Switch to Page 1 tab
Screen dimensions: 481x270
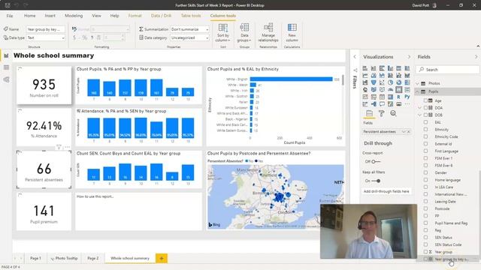click(35, 258)
